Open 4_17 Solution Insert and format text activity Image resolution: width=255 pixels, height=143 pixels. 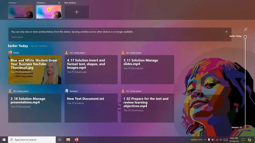(x=91, y=70)
